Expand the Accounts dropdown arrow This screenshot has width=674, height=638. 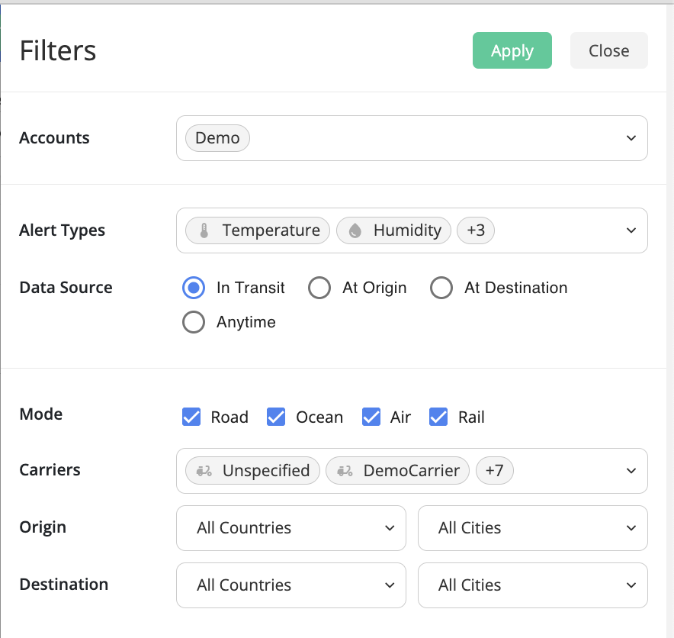click(631, 138)
